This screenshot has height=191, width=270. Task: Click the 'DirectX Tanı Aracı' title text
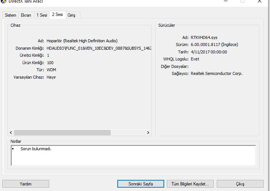coord(25,1)
